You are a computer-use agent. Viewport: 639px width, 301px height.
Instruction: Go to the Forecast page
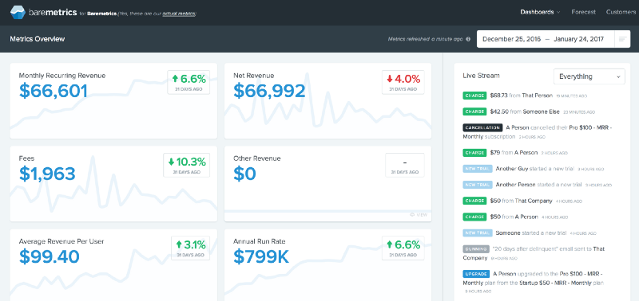(x=583, y=12)
